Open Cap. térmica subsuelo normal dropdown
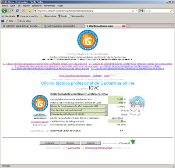 point(79,110)
